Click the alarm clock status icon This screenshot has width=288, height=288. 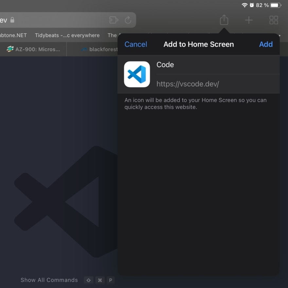(x=252, y=5)
